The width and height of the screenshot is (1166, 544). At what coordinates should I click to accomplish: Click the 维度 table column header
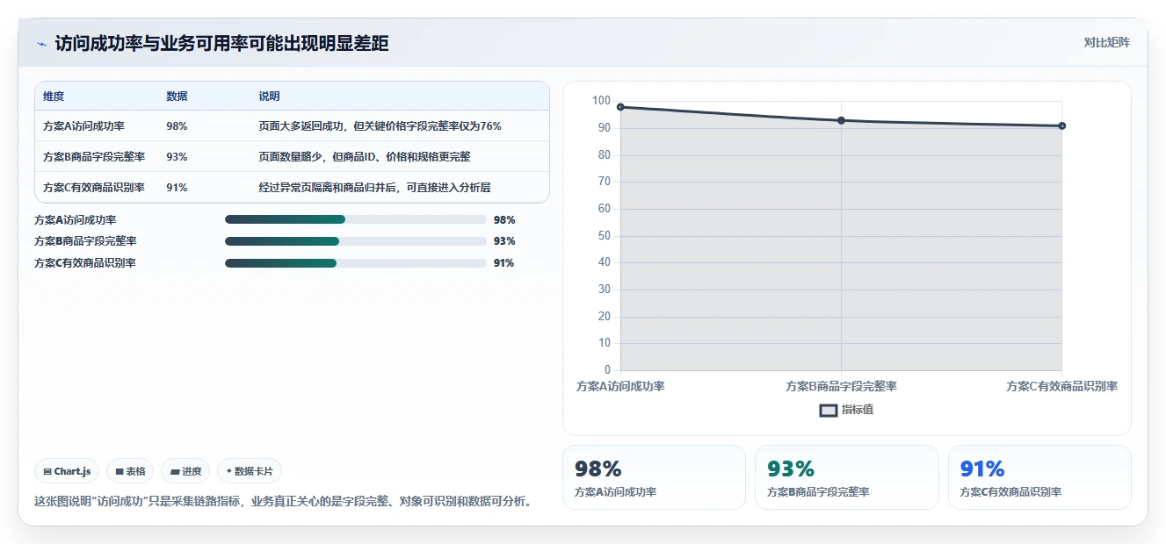tap(54, 97)
